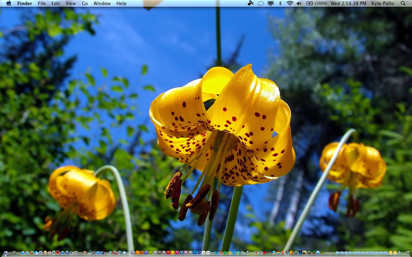Image resolution: width=412 pixels, height=257 pixels.
Task: Open the Apple menu
Action: 9,3
